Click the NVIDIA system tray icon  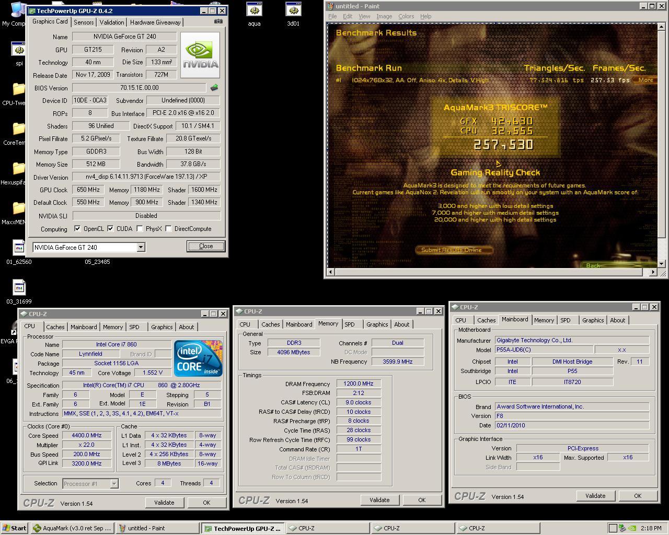click(x=631, y=528)
